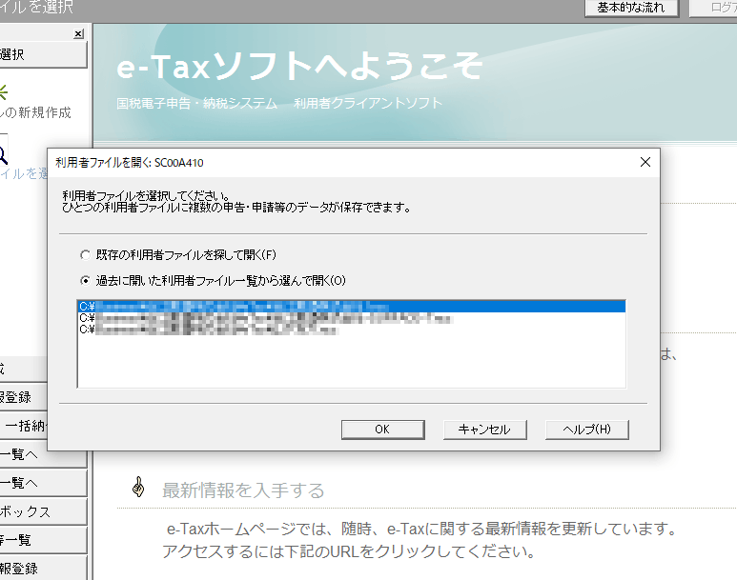This screenshot has width=737, height=580.
Task: Click the green icon above 新規作成
Action: coord(3,91)
